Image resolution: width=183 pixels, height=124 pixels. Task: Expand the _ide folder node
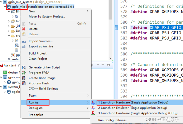pos(9,26)
